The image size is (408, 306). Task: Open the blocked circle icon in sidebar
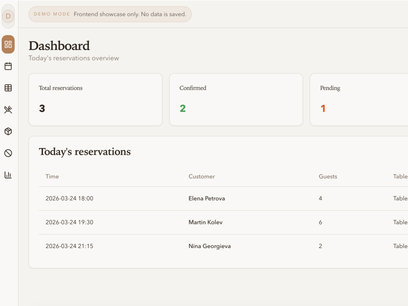click(x=8, y=153)
